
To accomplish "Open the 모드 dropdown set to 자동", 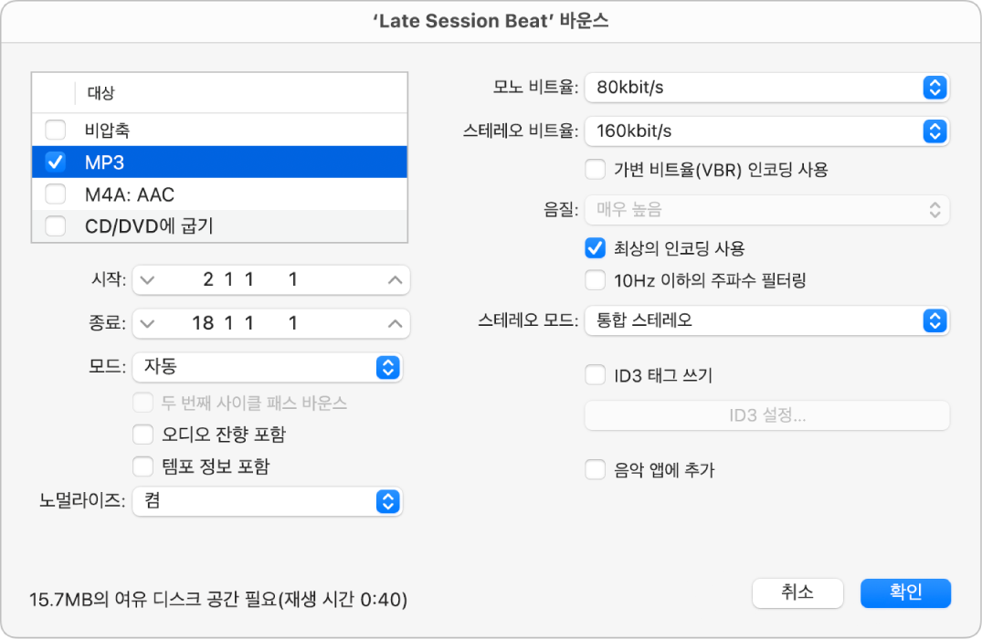I will click(x=268, y=367).
